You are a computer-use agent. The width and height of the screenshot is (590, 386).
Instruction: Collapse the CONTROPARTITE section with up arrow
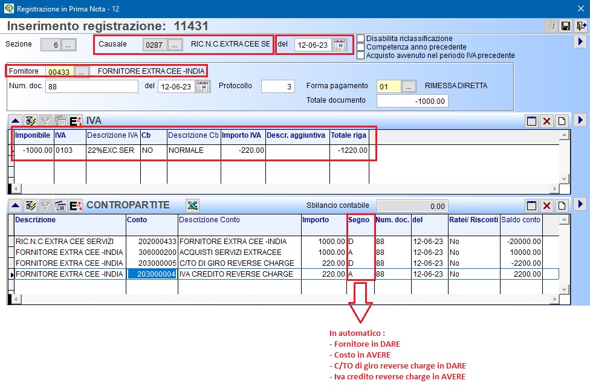[16, 205]
